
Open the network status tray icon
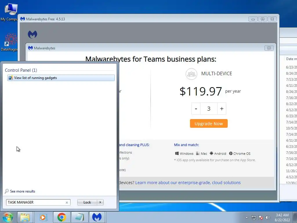click(253, 217)
